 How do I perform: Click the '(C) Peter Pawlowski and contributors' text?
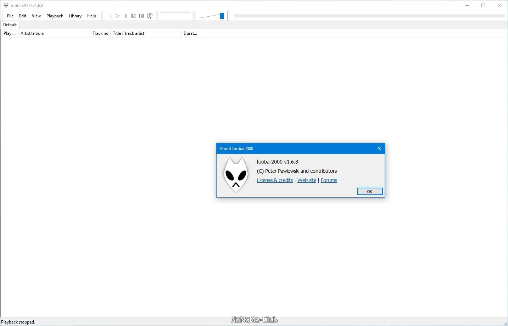point(297,171)
